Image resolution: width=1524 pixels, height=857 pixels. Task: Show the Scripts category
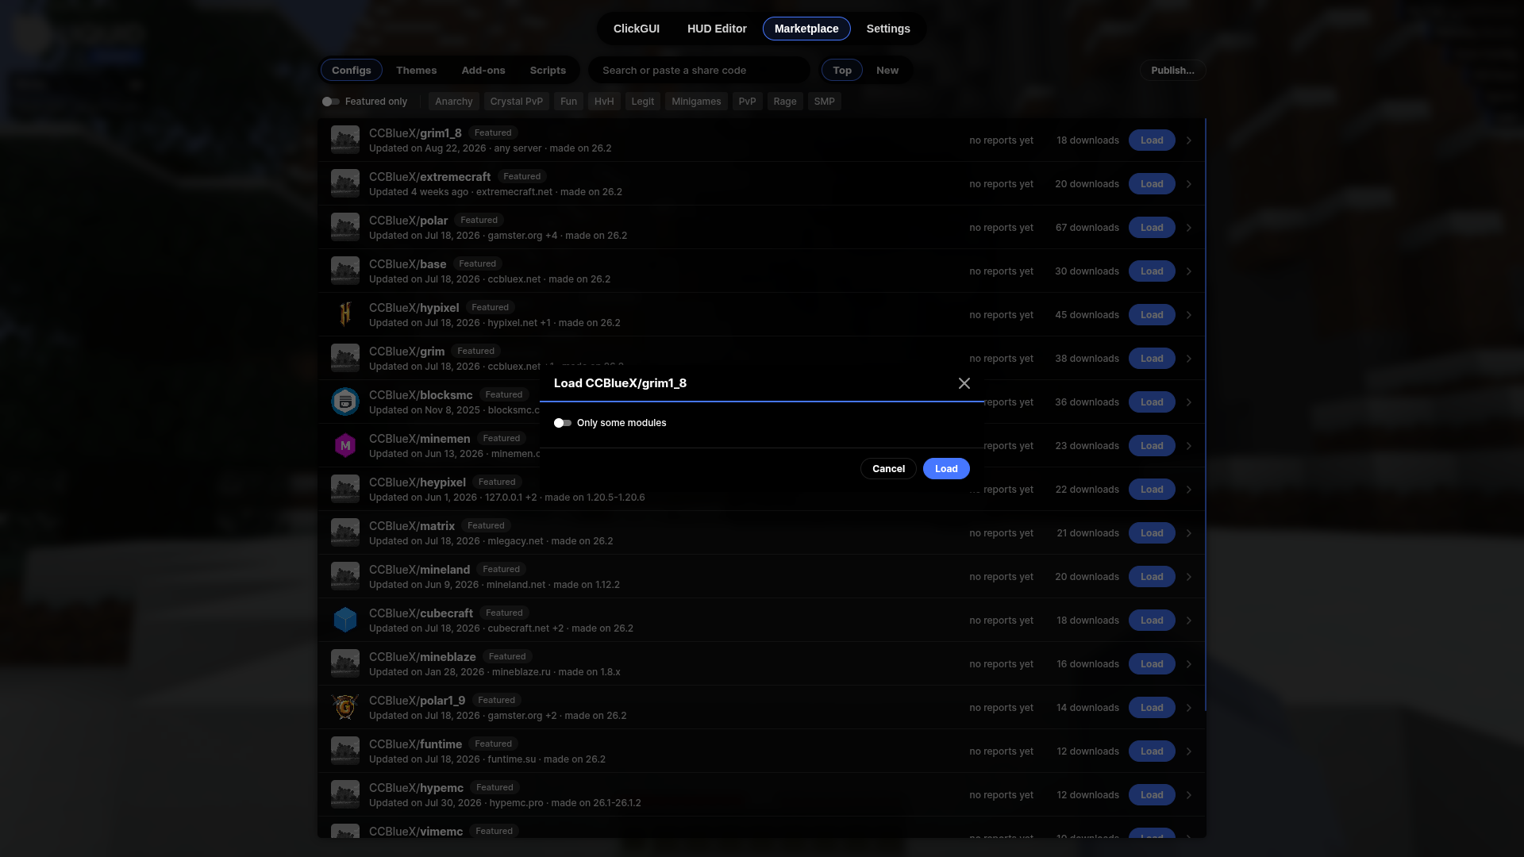tap(548, 71)
